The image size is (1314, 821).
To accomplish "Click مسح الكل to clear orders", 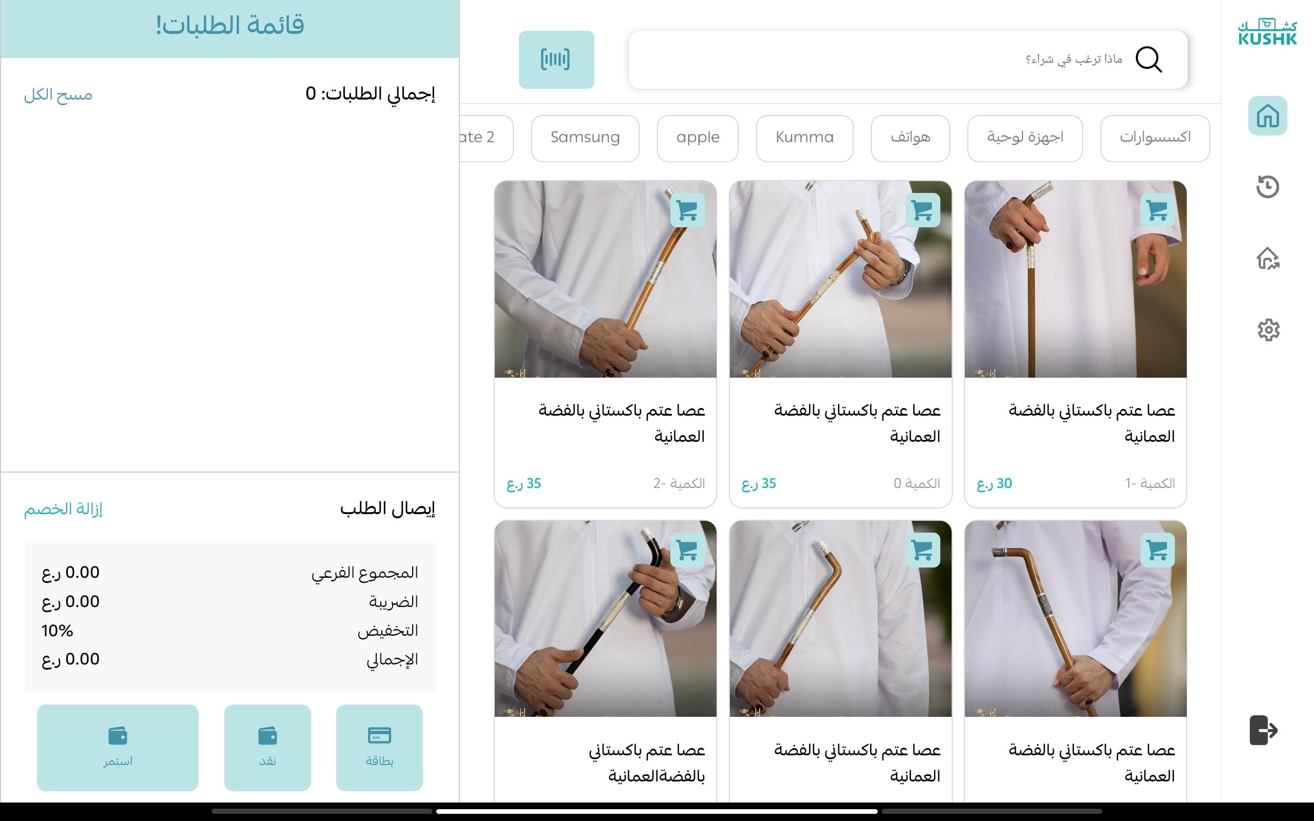I will click(58, 95).
